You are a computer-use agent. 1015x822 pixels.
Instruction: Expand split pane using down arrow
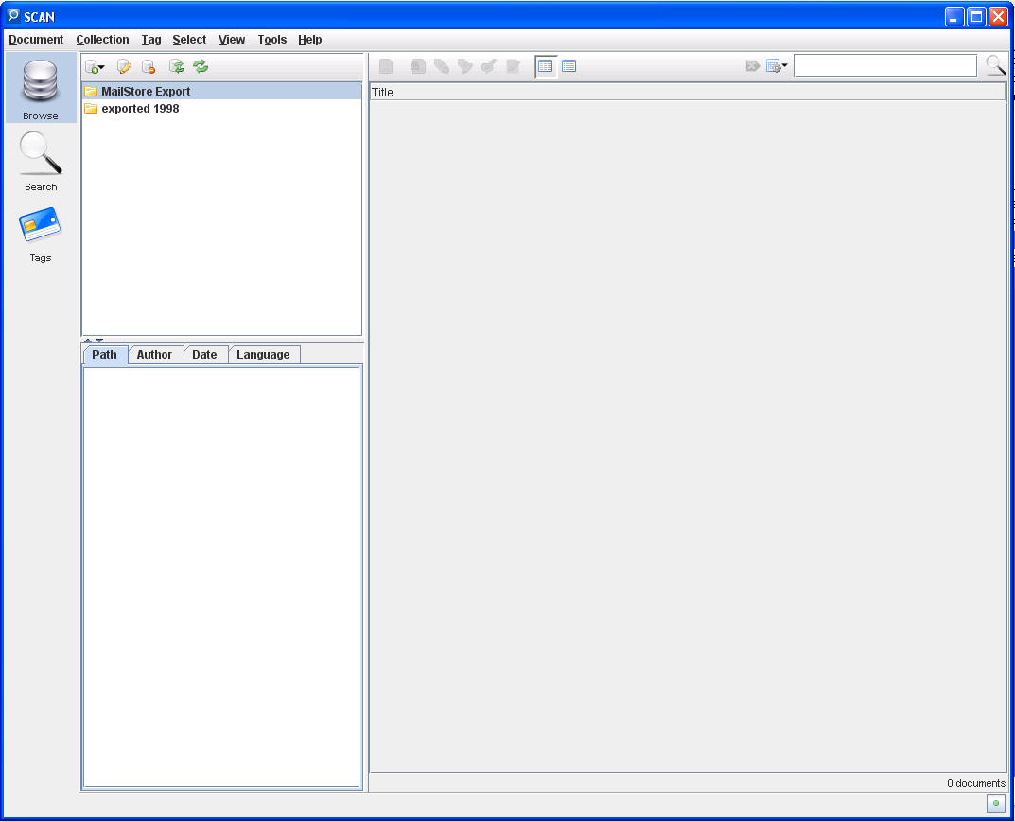coord(99,340)
